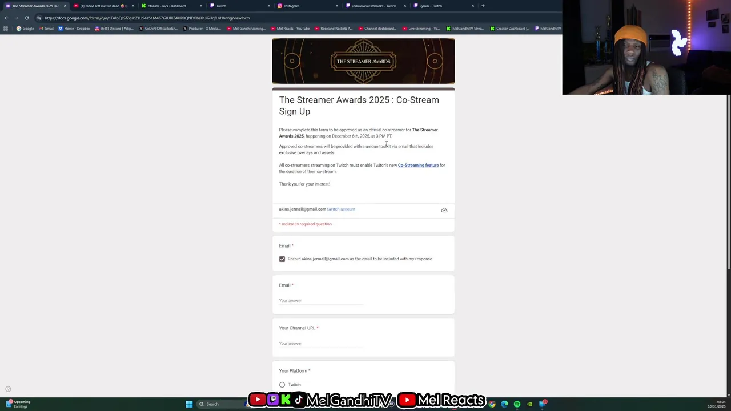Reload the current page
This screenshot has height=411, width=731.
(26, 18)
